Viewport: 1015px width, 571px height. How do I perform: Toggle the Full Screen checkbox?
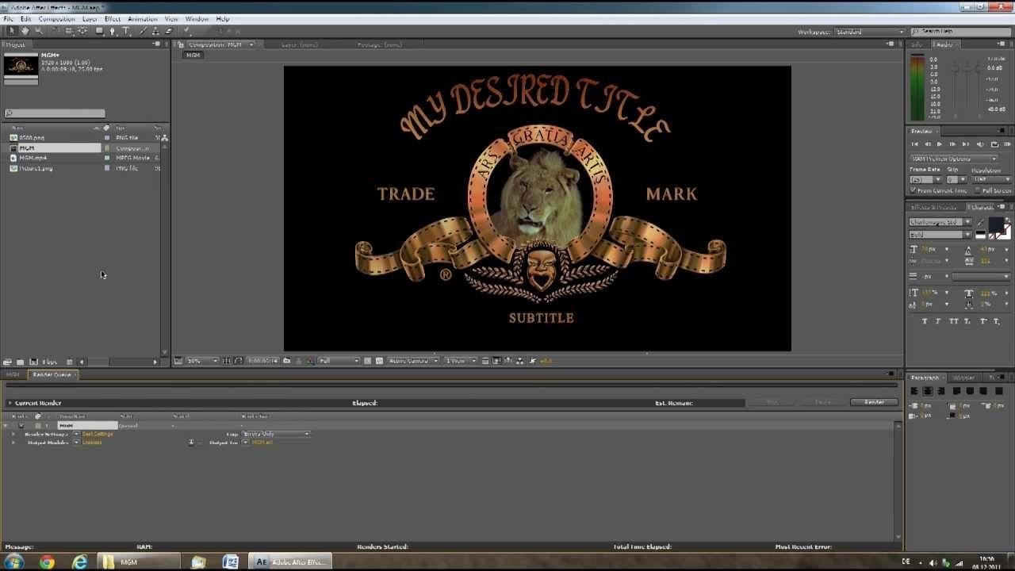(x=978, y=190)
